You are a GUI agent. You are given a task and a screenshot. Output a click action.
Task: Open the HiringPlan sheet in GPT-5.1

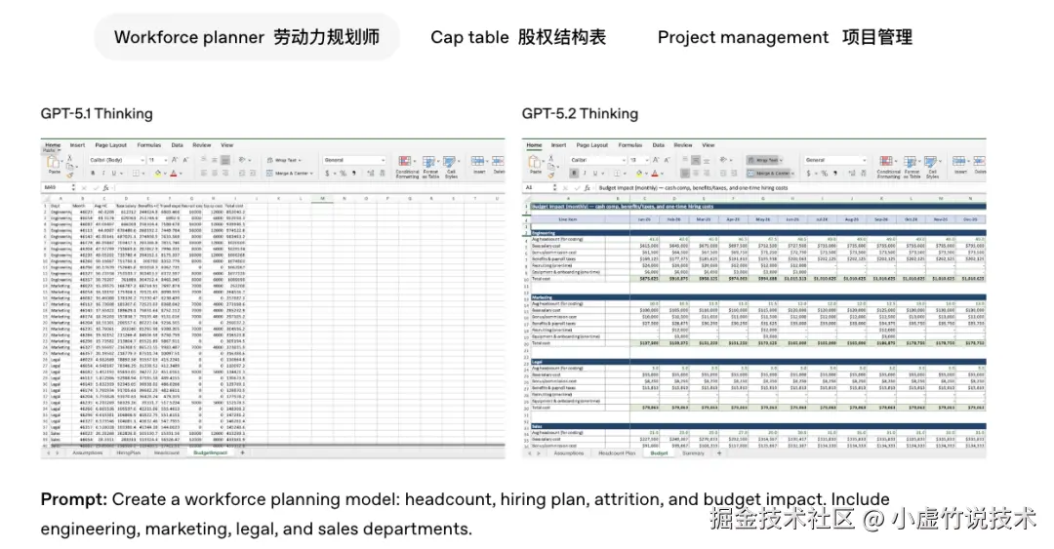click(129, 452)
